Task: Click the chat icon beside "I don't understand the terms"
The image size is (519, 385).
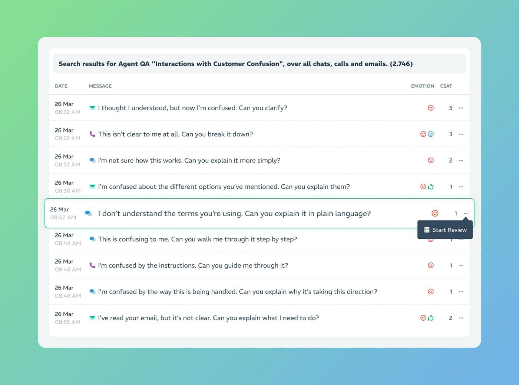Action: (88, 213)
